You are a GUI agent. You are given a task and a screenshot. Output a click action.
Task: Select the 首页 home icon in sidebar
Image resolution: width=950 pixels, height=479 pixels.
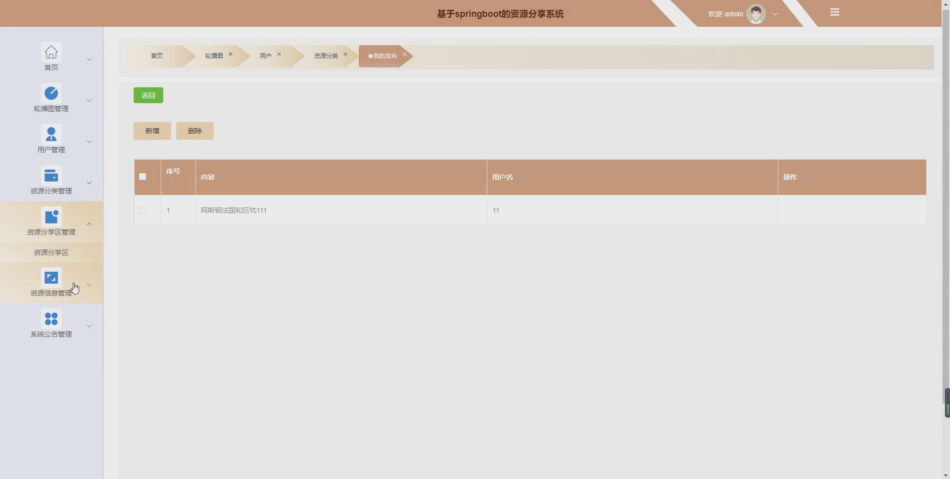pyautogui.click(x=51, y=52)
